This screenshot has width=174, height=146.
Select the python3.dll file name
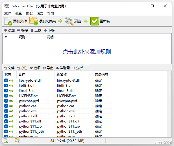coord(28,116)
